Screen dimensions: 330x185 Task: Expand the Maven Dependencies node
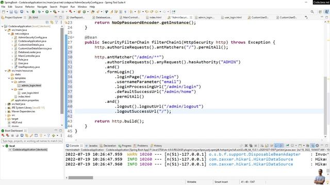click(6, 112)
